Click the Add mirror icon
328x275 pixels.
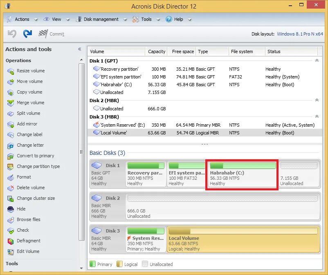(x=11, y=124)
